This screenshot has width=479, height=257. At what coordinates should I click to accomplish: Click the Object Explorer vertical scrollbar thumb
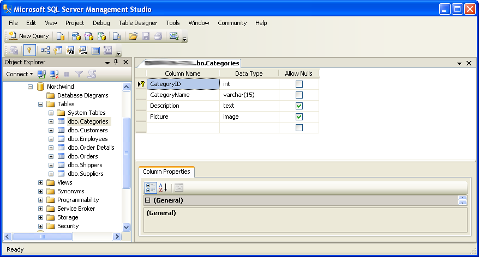[126, 153]
